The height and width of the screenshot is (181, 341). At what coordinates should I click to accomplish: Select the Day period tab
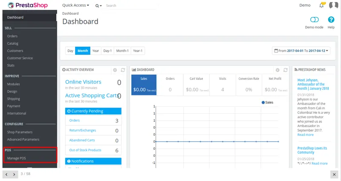point(70,51)
